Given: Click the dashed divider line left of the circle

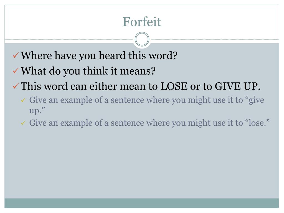Looking at the screenshot, I should 69,39.
